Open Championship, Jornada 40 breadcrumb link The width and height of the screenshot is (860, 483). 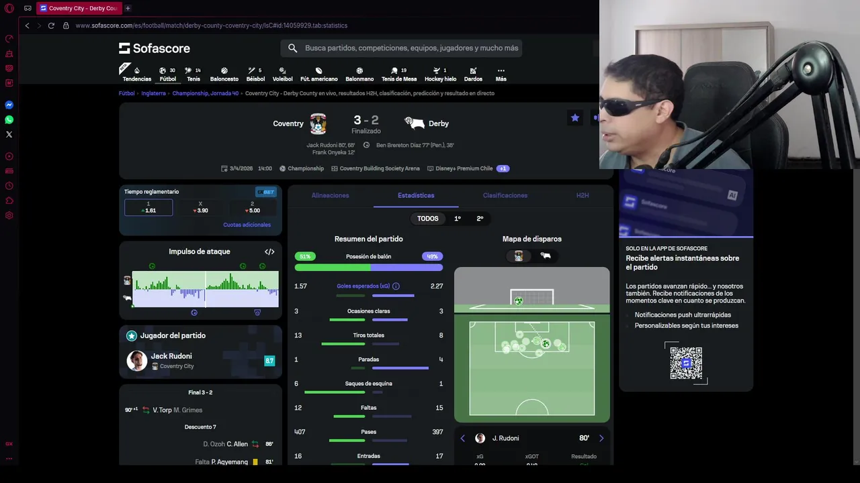(206, 93)
